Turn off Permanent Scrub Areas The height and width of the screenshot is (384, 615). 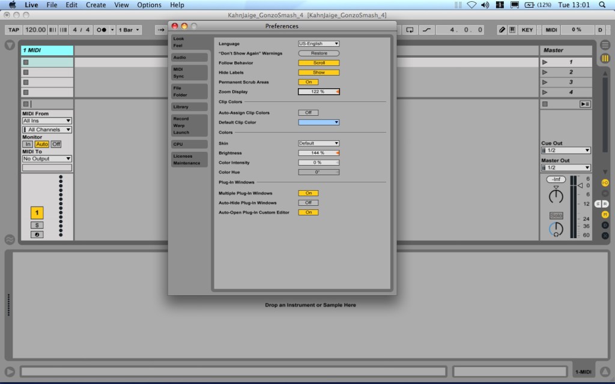point(308,82)
